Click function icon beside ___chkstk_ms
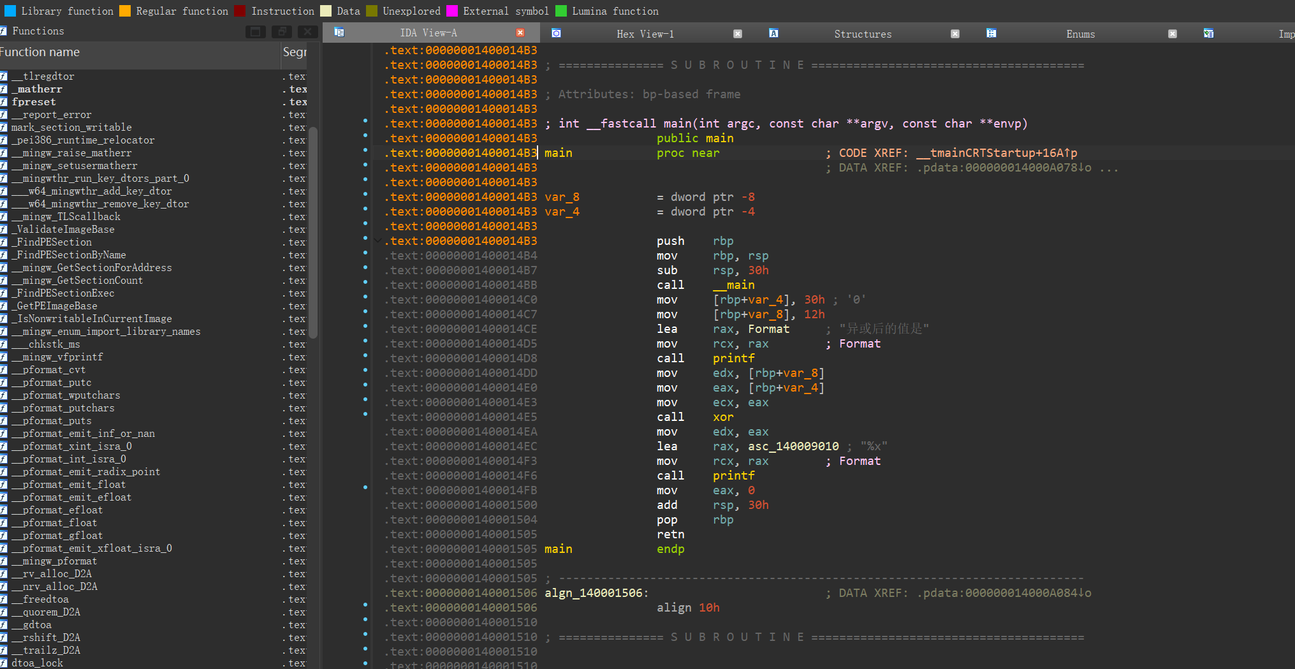 4,344
